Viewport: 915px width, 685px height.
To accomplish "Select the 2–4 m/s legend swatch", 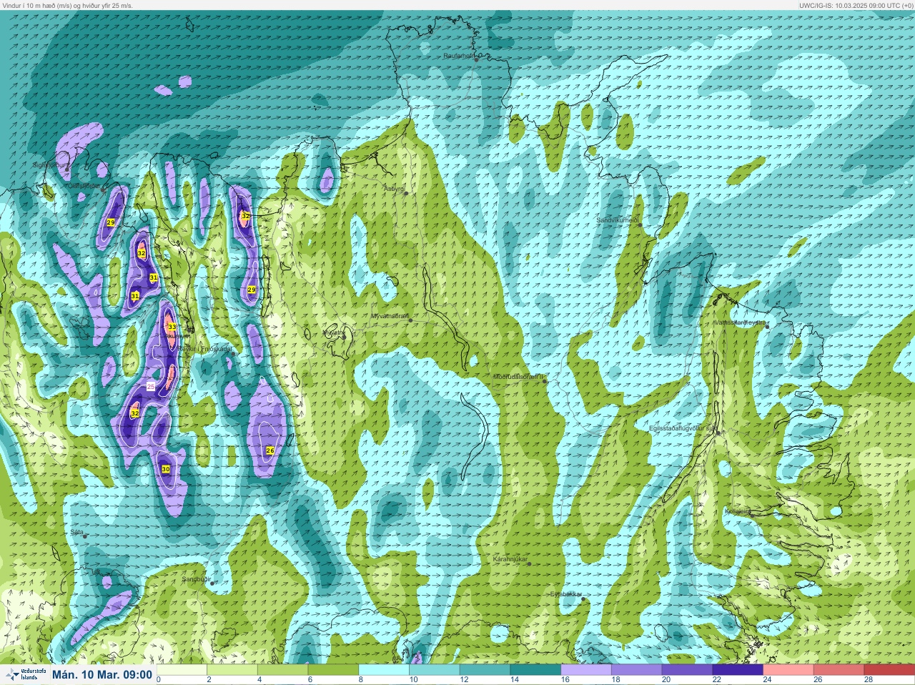I will click(233, 670).
